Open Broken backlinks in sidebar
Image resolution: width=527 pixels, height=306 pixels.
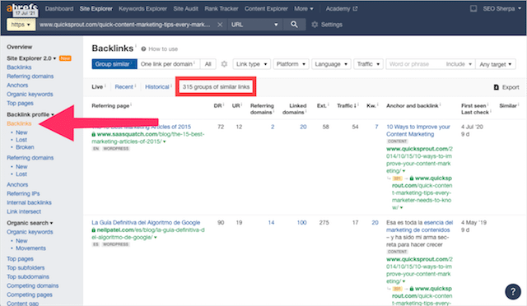coord(25,147)
